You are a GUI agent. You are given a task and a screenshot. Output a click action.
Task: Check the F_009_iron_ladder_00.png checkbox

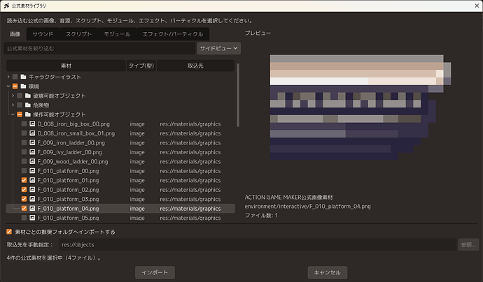click(x=24, y=142)
